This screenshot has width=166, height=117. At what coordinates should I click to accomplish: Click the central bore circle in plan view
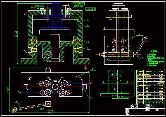(55, 87)
